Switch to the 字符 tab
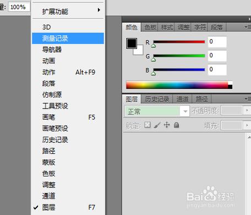 pyautogui.click(x=200, y=28)
